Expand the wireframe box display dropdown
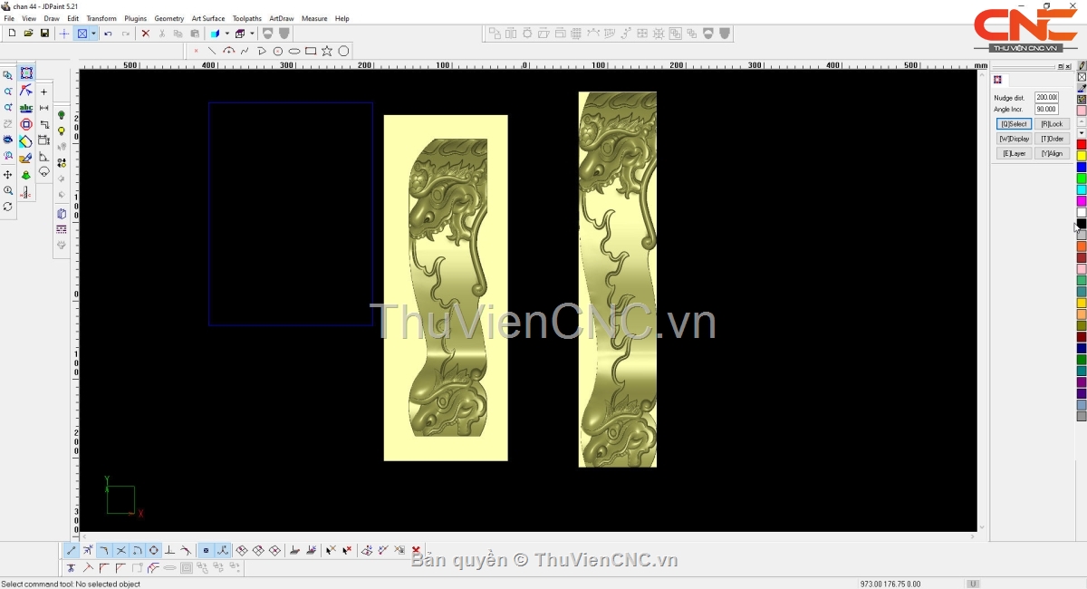The image size is (1087, 589). pos(252,34)
